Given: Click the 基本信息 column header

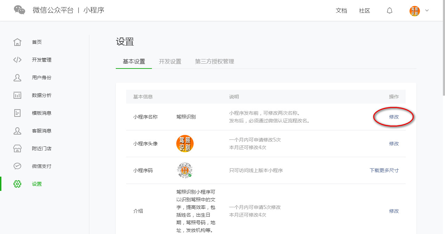Looking at the screenshot, I should click(143, 97).
